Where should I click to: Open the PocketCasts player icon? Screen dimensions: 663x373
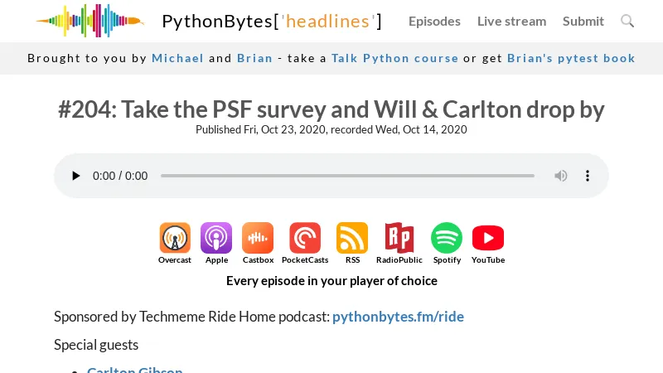(x=305, y=239)
